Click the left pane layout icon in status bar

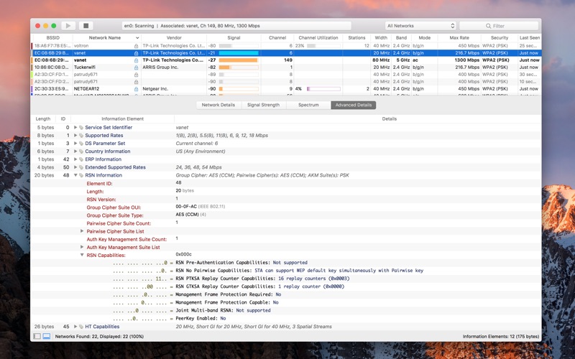[37, 336]
